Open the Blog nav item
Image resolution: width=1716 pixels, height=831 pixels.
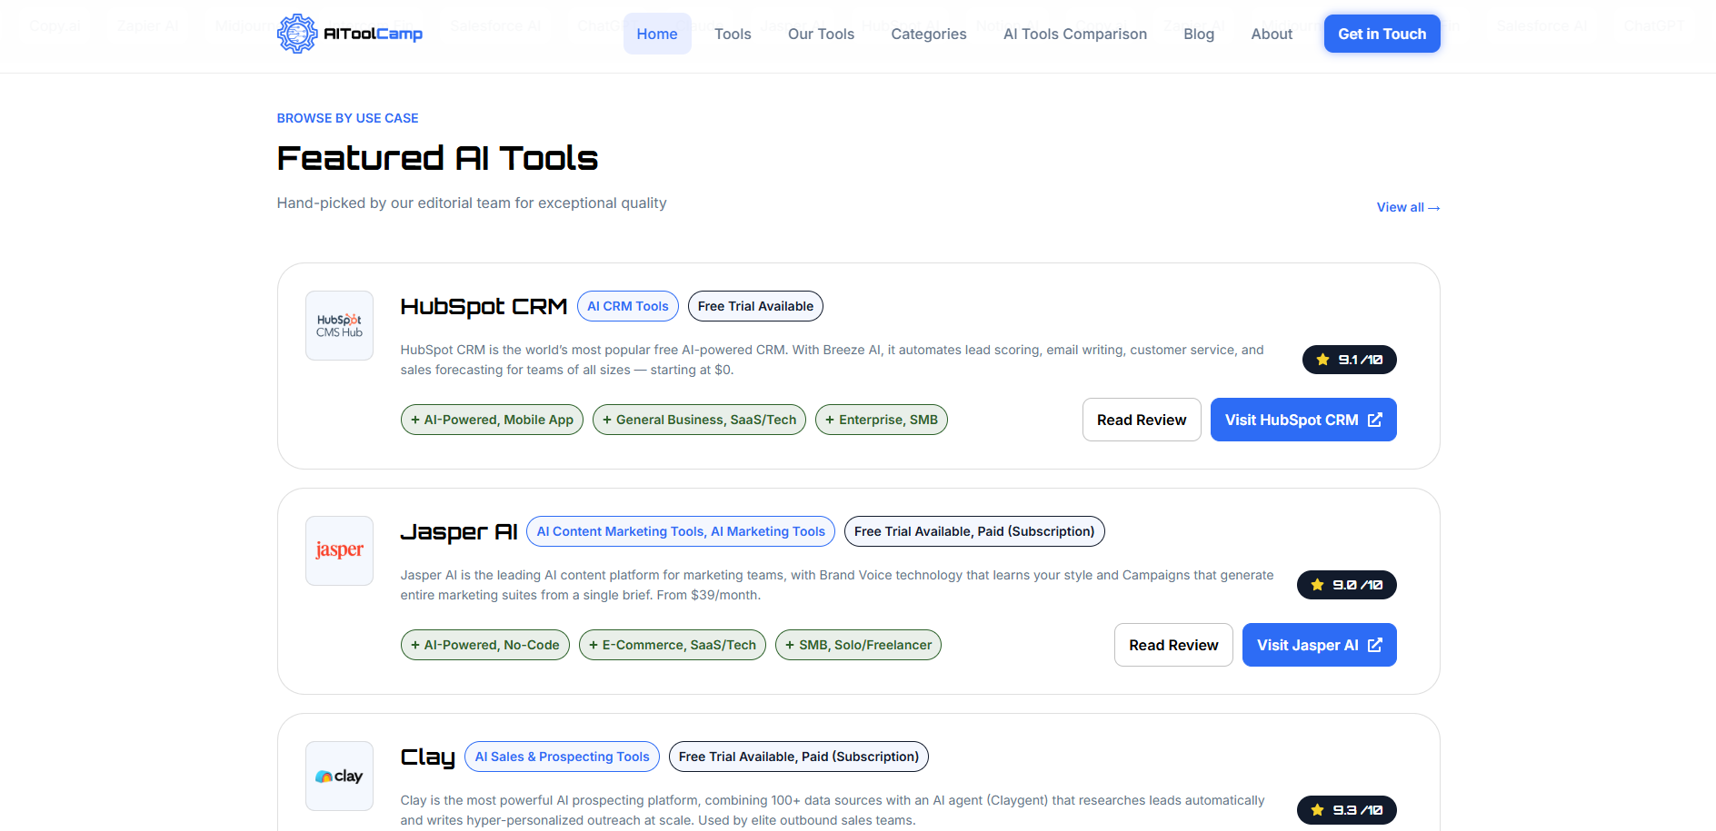[x=1199, y=34]
